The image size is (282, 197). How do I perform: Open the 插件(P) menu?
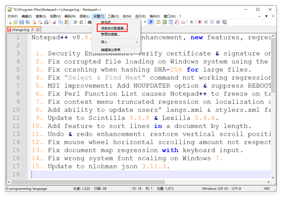point(155,16)
